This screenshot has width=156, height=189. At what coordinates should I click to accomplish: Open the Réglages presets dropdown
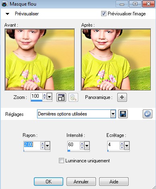click(113, 114)
